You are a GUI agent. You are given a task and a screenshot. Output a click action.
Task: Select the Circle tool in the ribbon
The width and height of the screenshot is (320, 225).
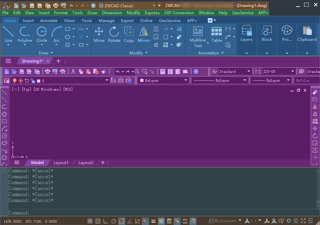[x=42, y=34]
